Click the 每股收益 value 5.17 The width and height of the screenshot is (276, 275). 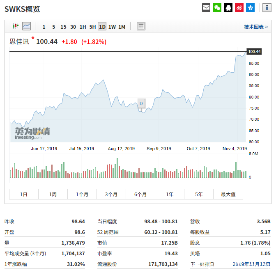(265, 232)
